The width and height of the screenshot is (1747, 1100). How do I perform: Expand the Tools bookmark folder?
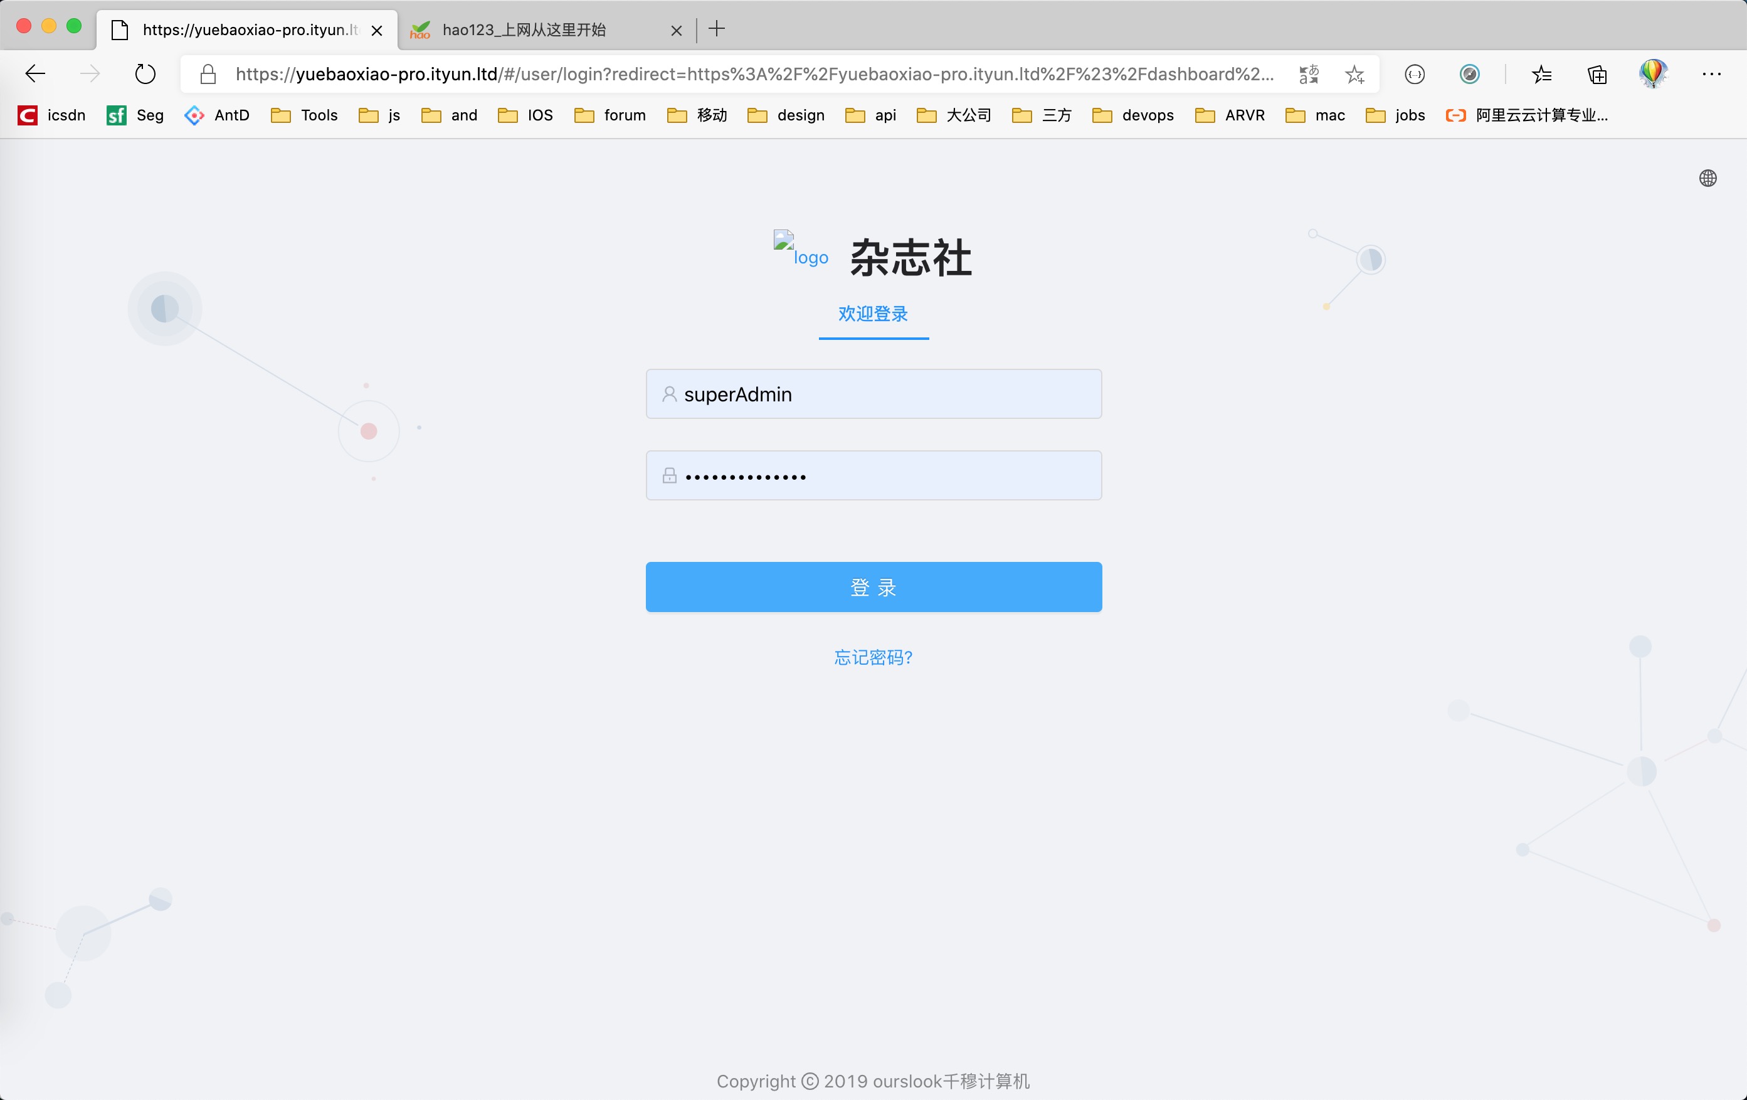pos(305,115)
